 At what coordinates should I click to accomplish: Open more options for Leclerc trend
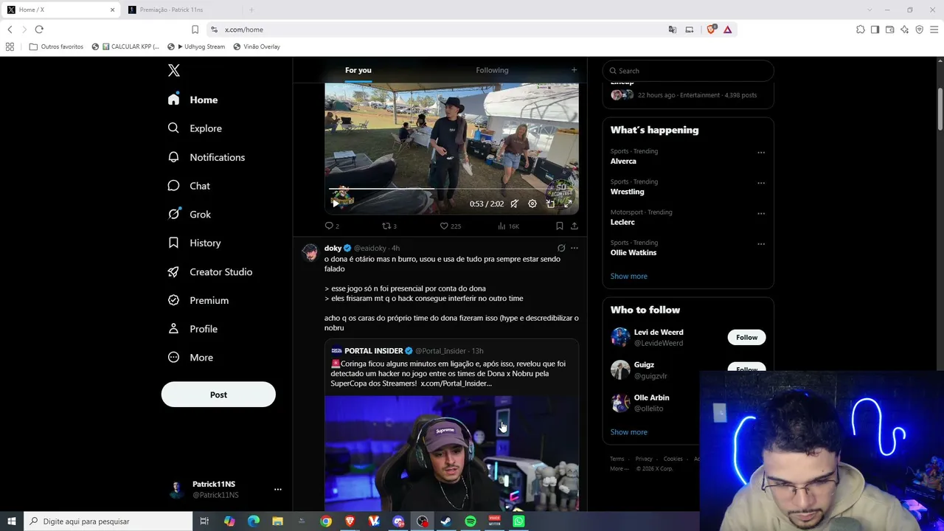coord(761,214)
